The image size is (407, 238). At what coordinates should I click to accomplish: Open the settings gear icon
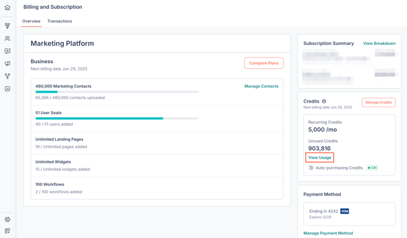(x=7, y=219)
